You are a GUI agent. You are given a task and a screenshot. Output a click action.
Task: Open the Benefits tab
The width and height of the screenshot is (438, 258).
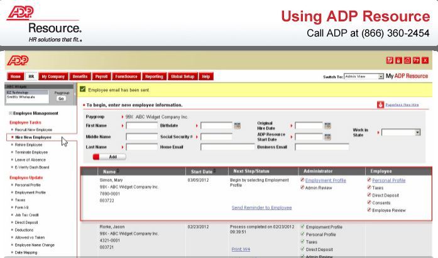coord(80,76)
